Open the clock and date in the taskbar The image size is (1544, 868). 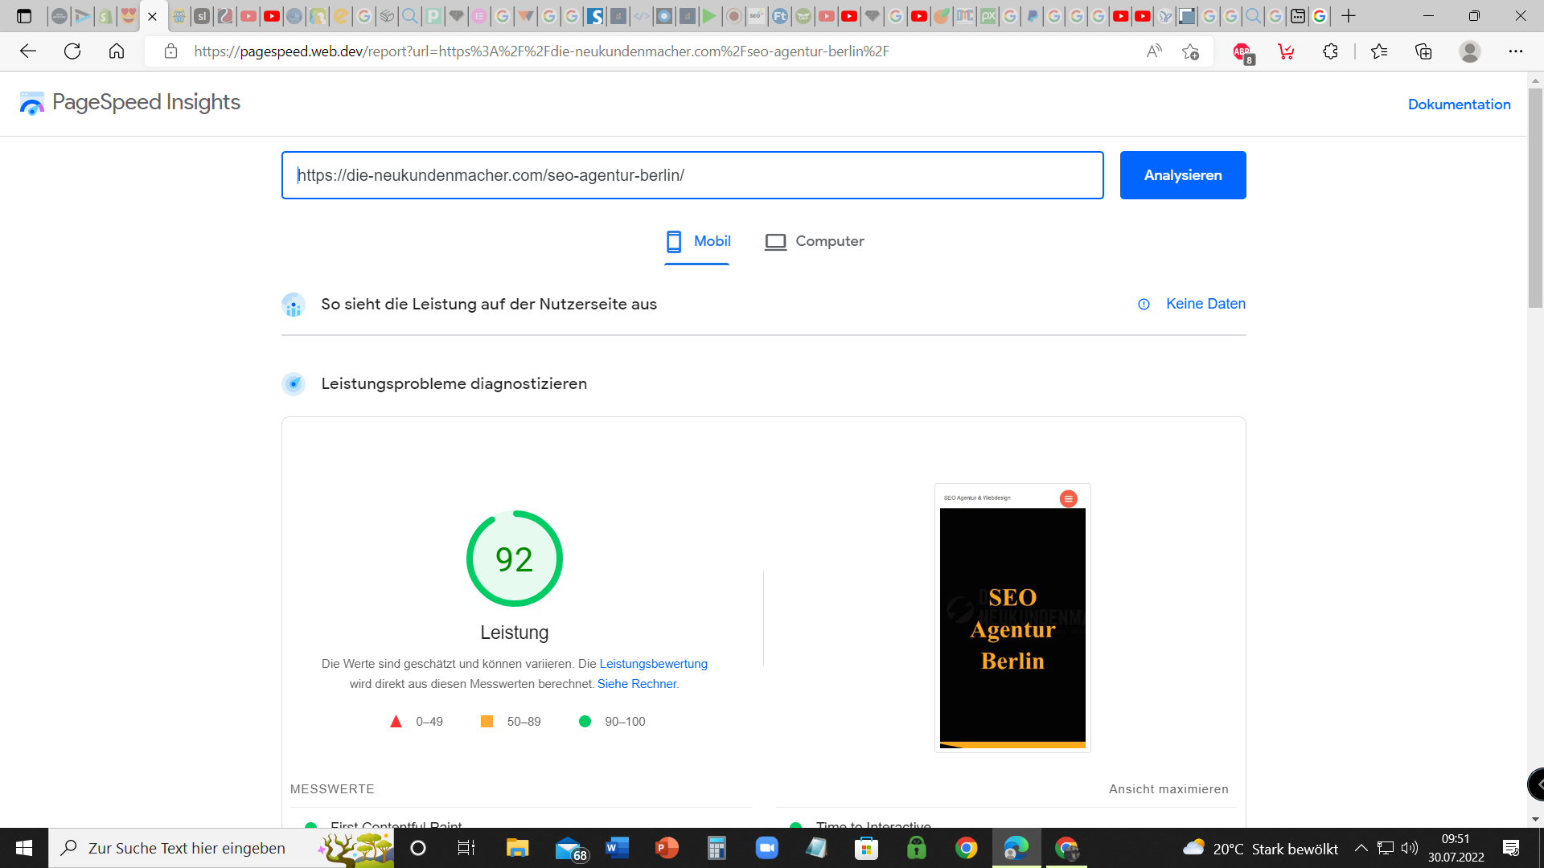1456,848
